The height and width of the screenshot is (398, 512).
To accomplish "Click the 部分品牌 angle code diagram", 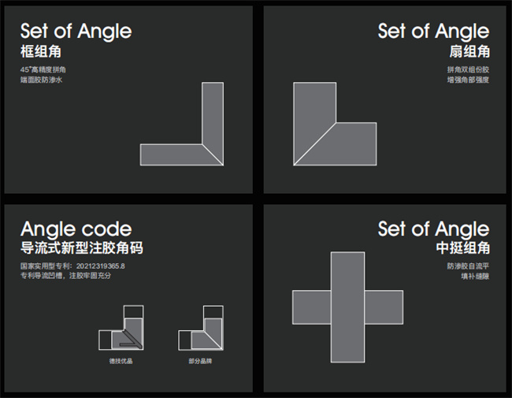I will tap(201, 328).
